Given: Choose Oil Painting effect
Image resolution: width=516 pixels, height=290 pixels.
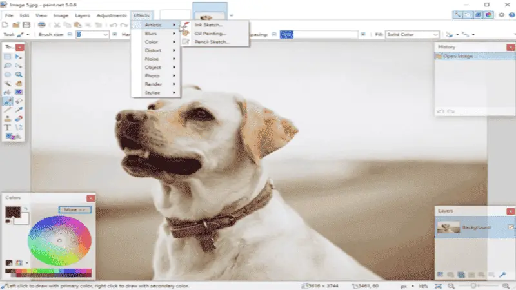Looking at the screenshot, I should coord(215,34).
